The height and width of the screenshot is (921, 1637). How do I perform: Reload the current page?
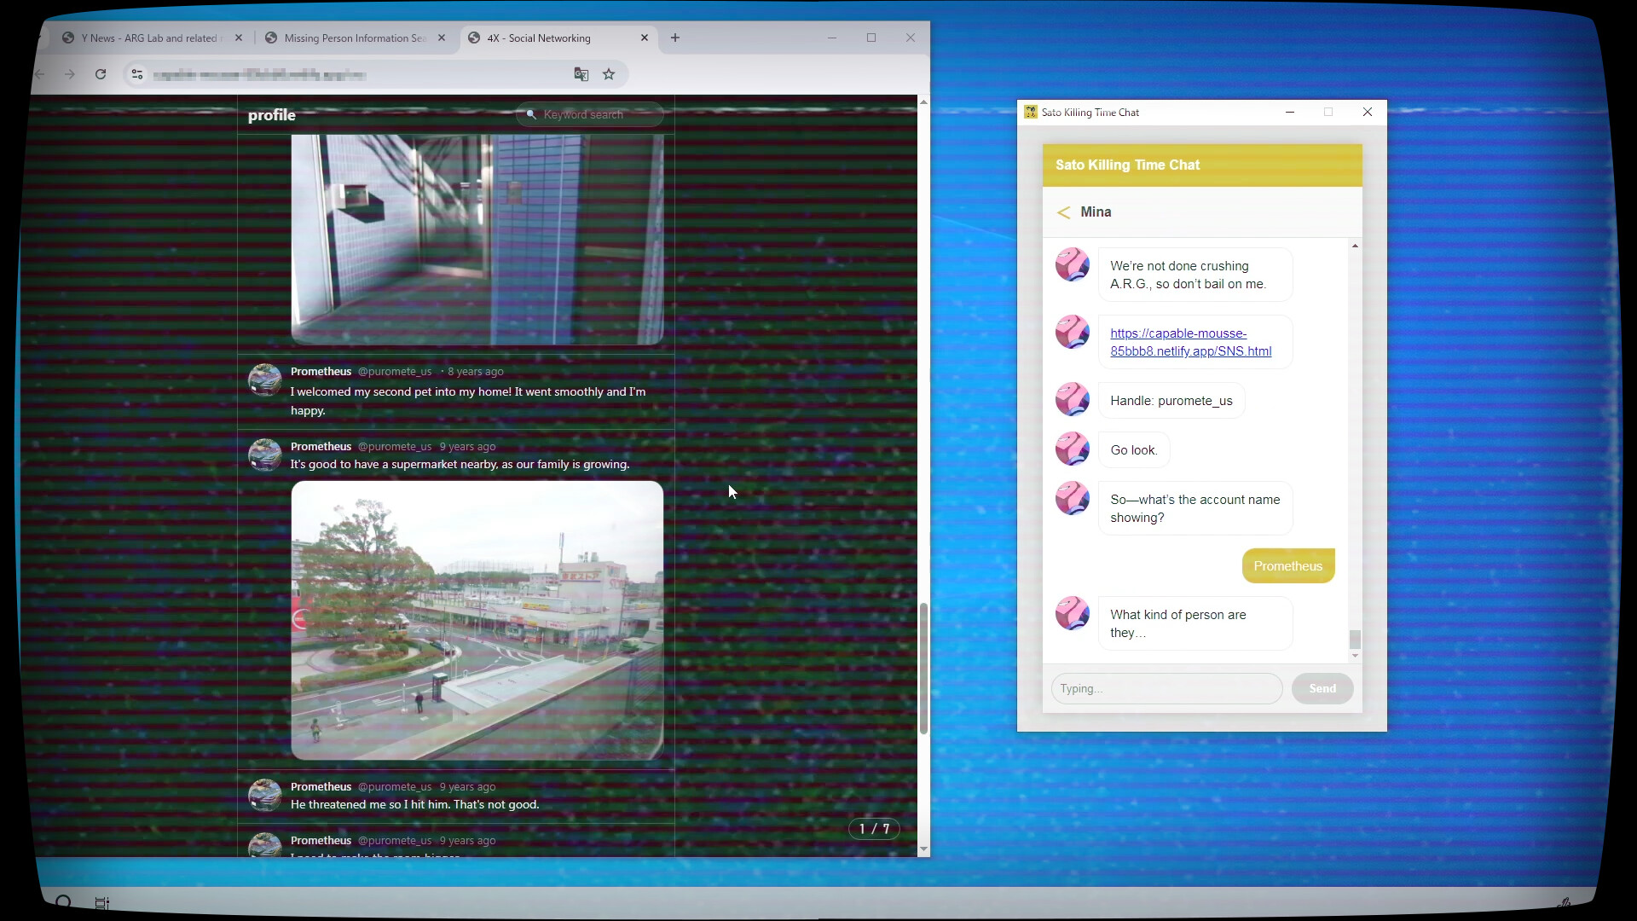tap(100, 74)
